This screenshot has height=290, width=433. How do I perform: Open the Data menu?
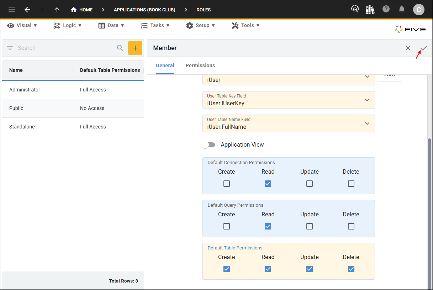(x=111, y=25)
